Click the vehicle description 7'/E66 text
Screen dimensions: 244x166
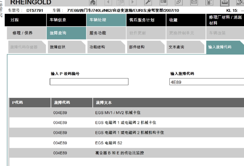coord(123,10)
